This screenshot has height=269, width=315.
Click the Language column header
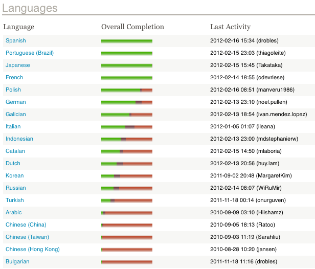[x=19, y=27]
